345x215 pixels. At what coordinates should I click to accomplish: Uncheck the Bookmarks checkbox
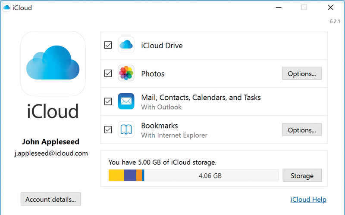pyautogui.click(x=108, y=130)
